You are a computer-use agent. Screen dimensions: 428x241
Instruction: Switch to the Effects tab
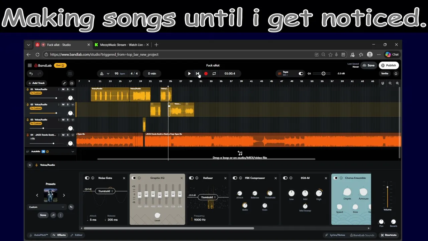[x=60, y=235]
